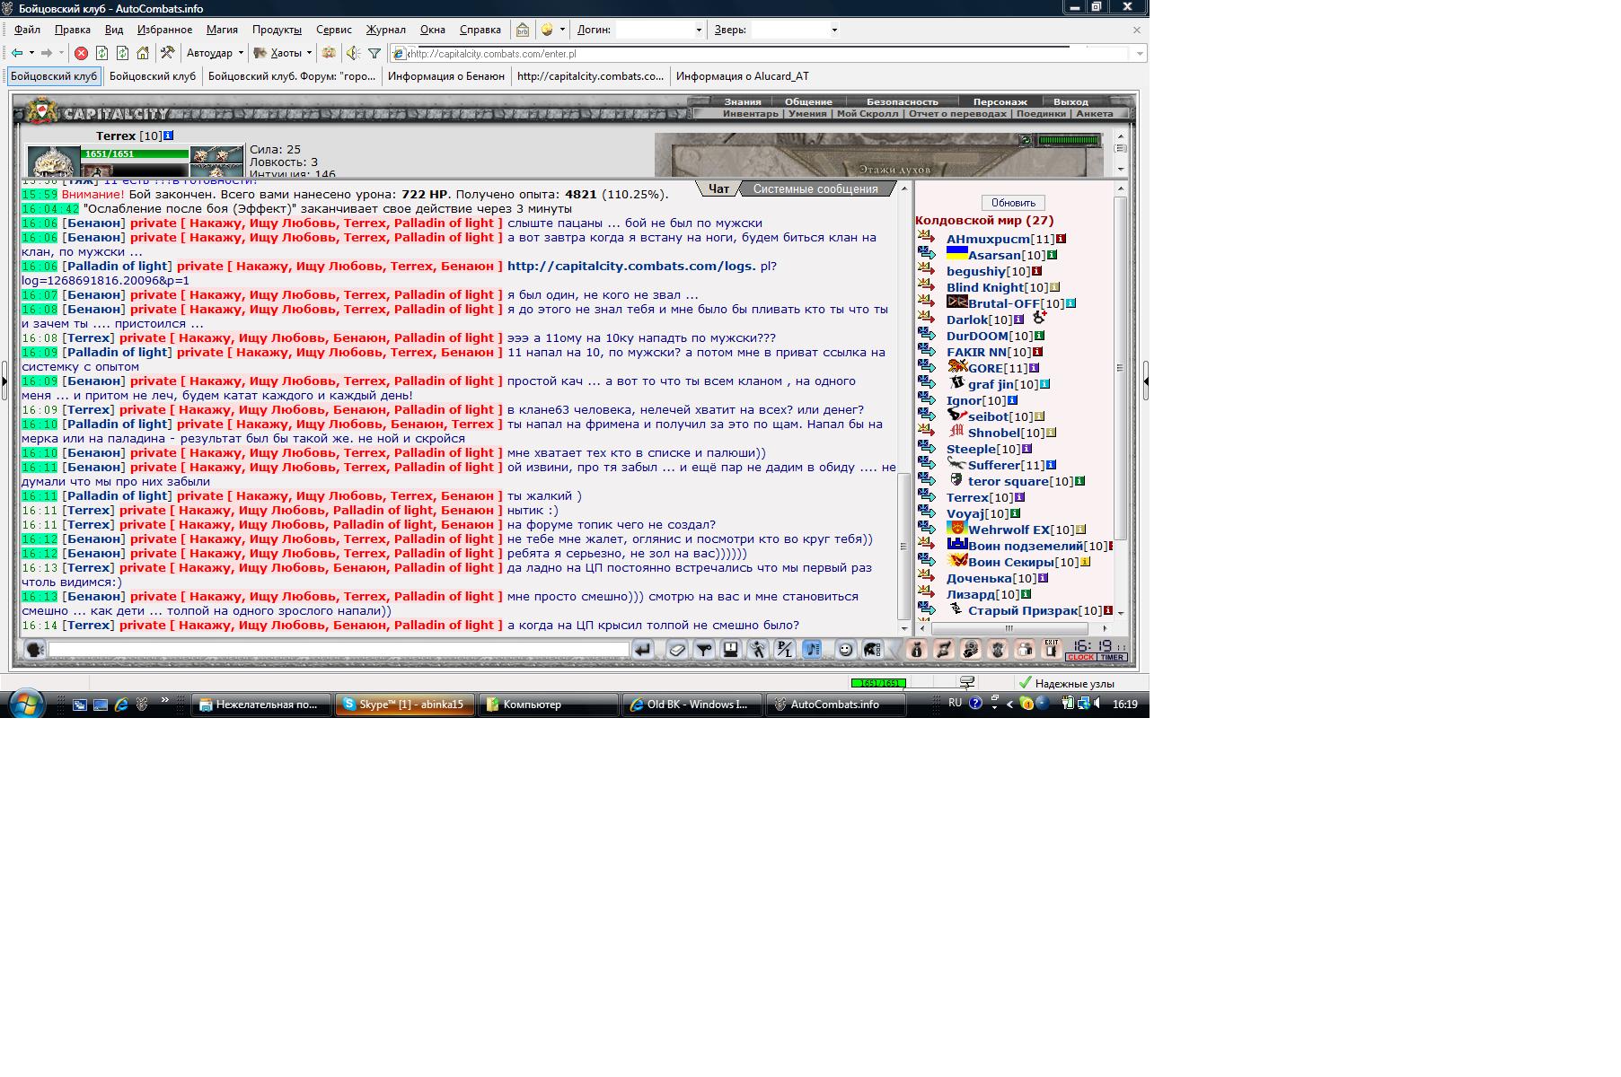Image resolution: width=1621 pixels, height=1077 pixels.
Task: Click the info icon next to Terrex header
Action: coord(168,136)
